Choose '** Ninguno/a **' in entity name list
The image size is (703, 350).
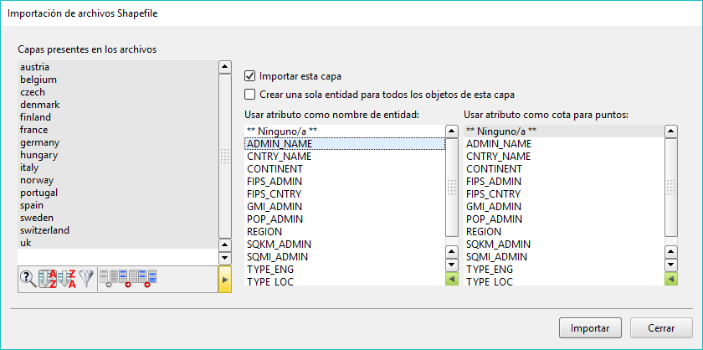345,131
